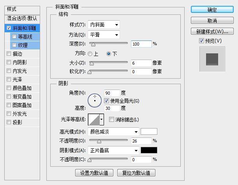Screen dimensions: 238x185
Task: Click the highlight opacity slider handle
Action: (99, 141)
